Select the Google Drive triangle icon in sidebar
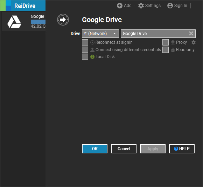This screenshot has width=203, height=187. pos(14,22)
